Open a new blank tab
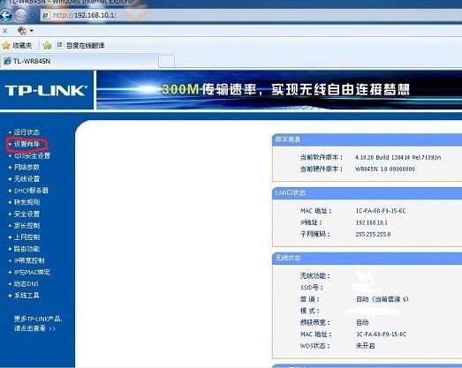 [166, 61]
